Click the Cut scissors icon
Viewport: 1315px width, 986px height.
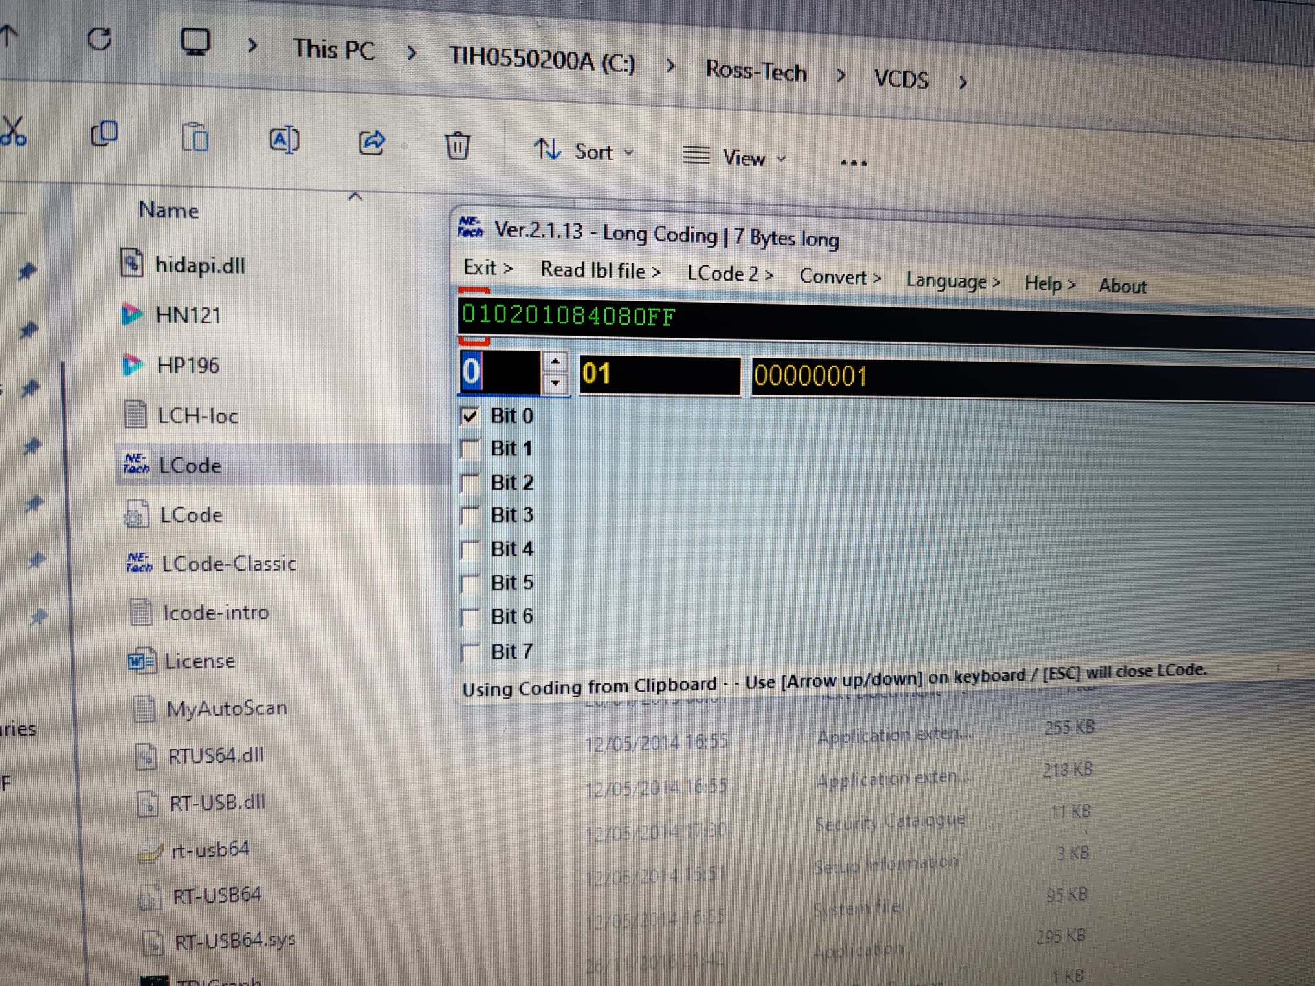[x=14, y=131]
